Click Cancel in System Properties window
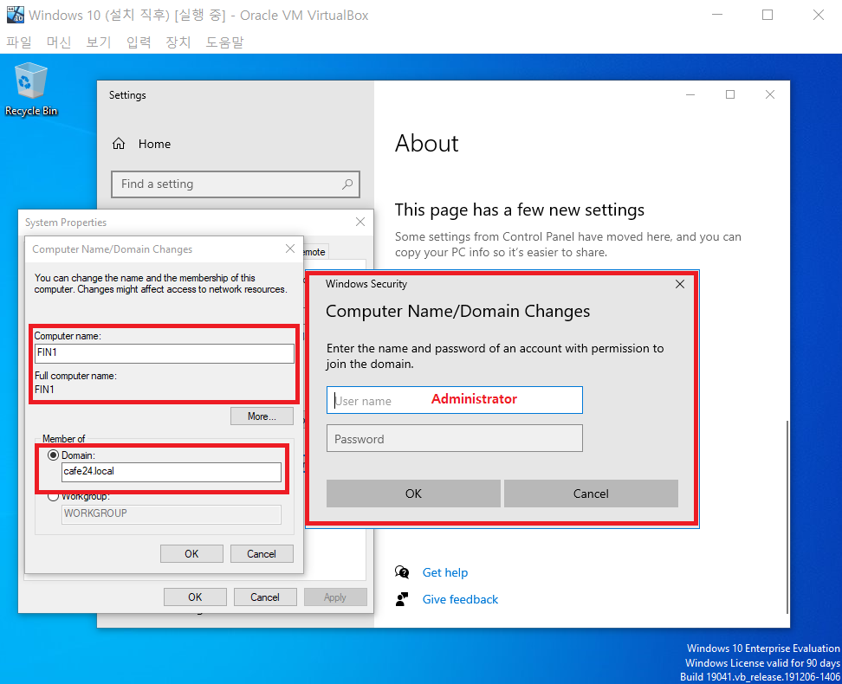Screen dimensions: 842x684 (x=265, y=597)
